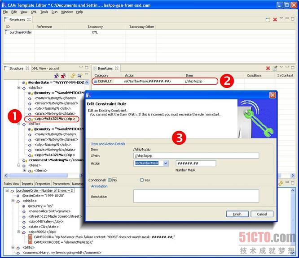Maximize the Structure tree panel
Image resolution: width=299 pixels, height=258 pixels.
[87, 68]
